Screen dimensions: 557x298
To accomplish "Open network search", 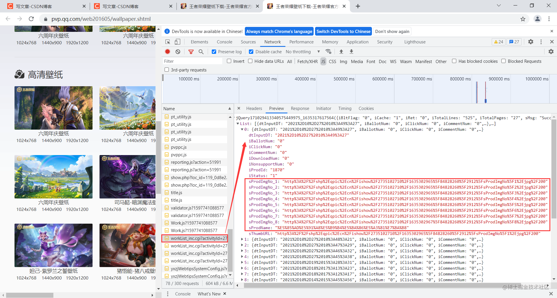I will [x=201, y=51].
